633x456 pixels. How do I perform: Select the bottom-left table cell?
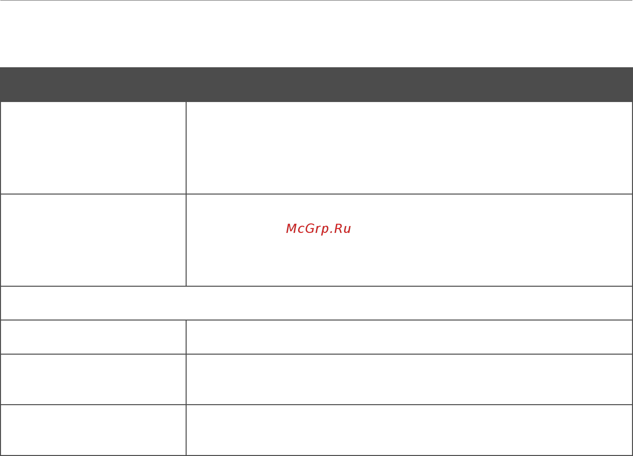[x=93, y=430]
